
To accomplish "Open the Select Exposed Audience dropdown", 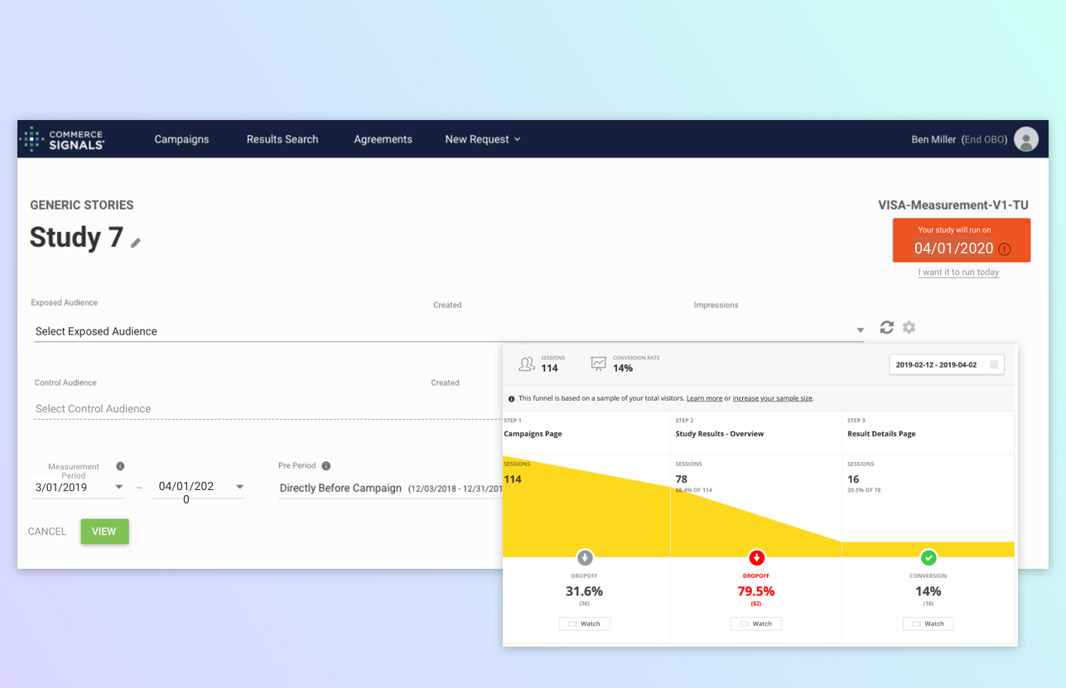I will pyautogui.click(x=449, y=331).
